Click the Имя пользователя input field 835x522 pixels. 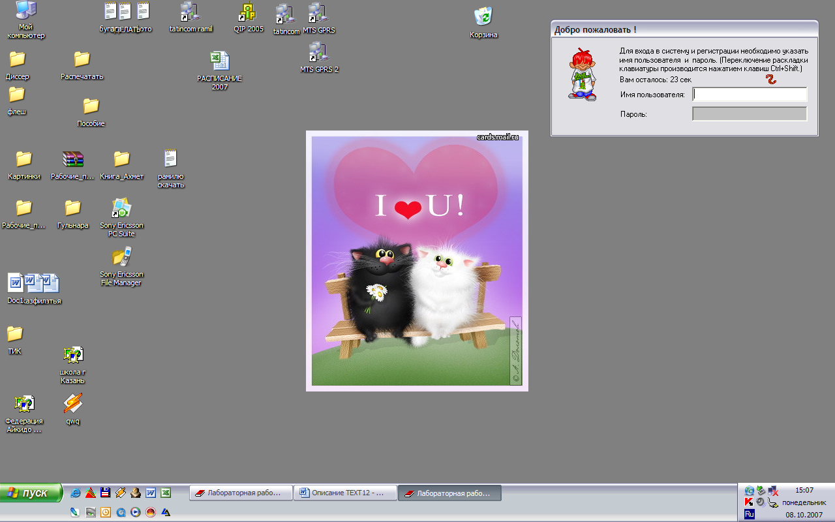[750, 95]
